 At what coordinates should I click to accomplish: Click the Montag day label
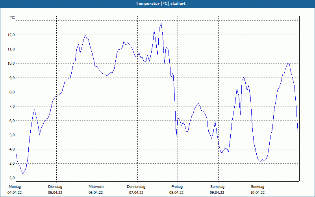(x=15, y=187)
